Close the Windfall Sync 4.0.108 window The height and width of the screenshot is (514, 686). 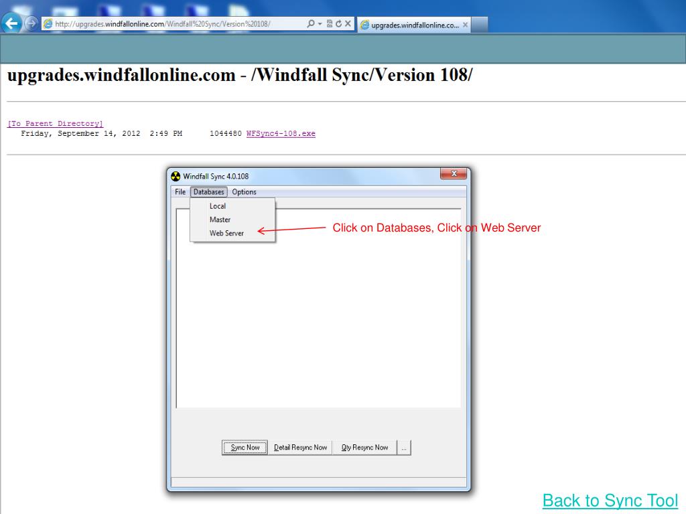(x=454, y=173)
